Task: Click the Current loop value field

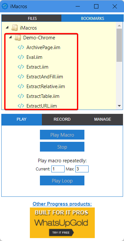Action: tap(58, 169)
